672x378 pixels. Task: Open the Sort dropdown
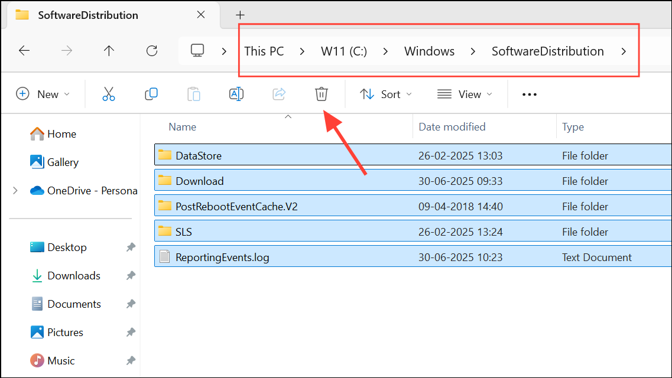pyautogui.click(x=385, y=94)
